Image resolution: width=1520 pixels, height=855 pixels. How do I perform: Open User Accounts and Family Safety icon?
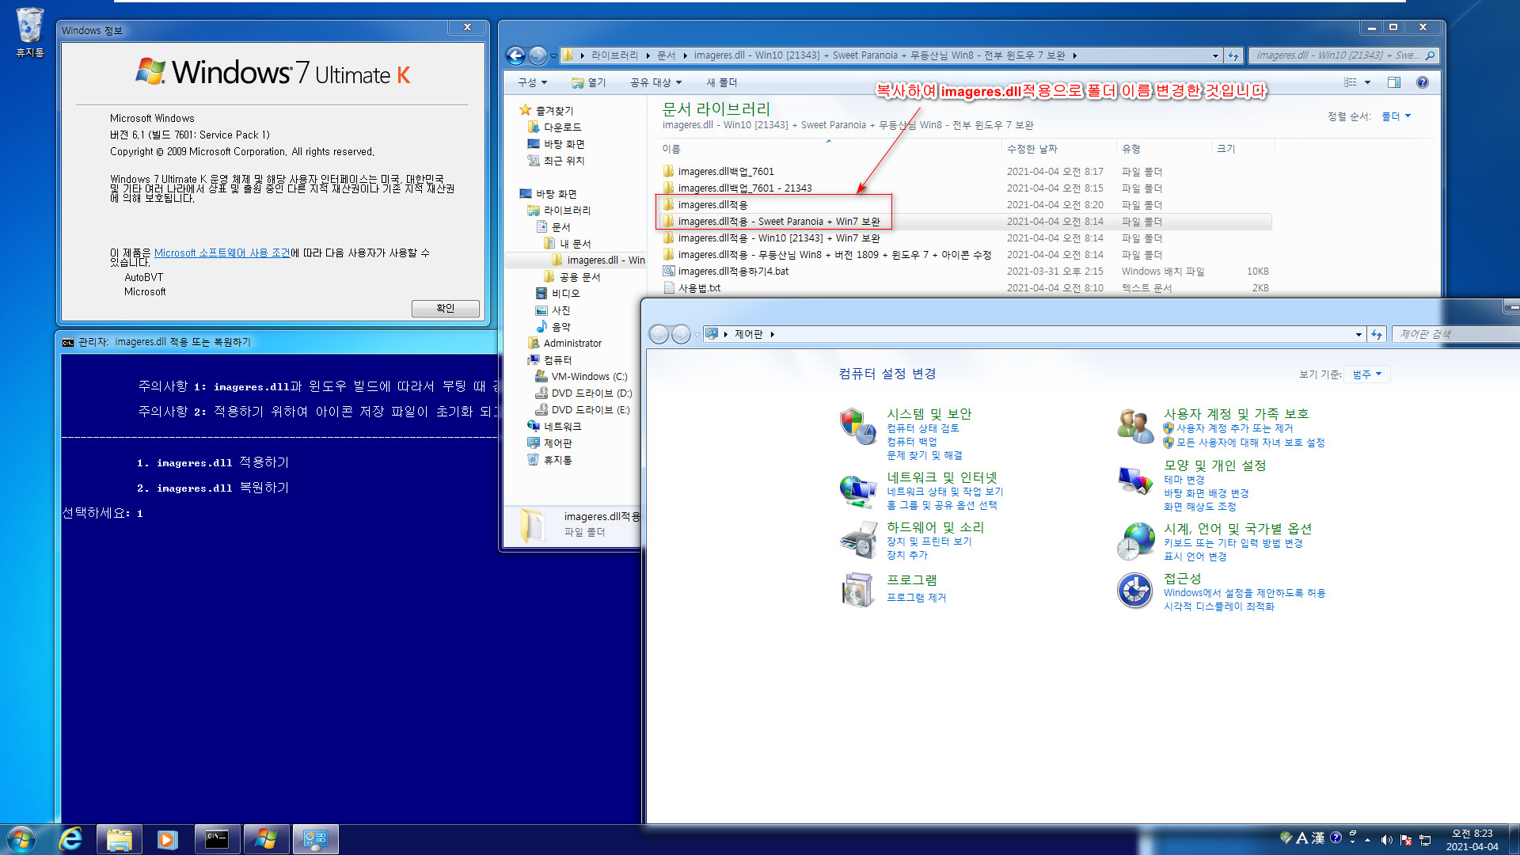click(1135, 426)
